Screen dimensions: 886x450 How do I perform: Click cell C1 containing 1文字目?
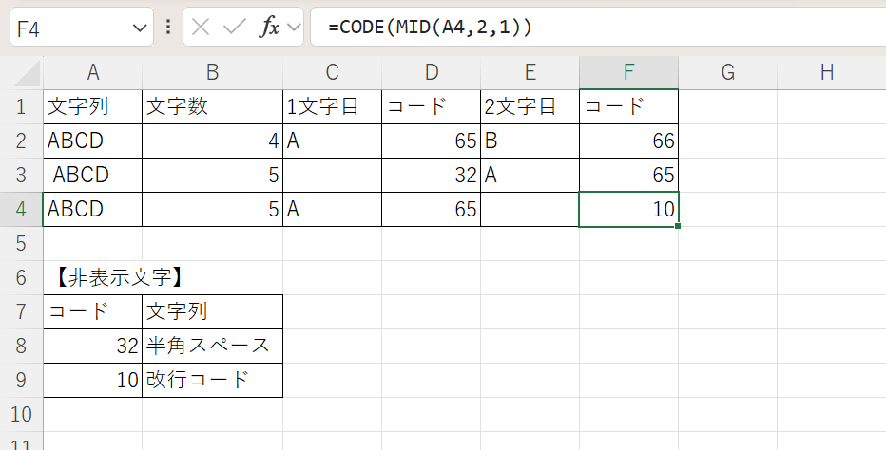click(333, 106)
